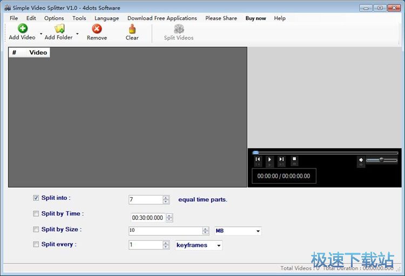The width and height of the screenshot is (405, 276).
Task: Jump to previous frame in player
Action: tap(258, 159)
